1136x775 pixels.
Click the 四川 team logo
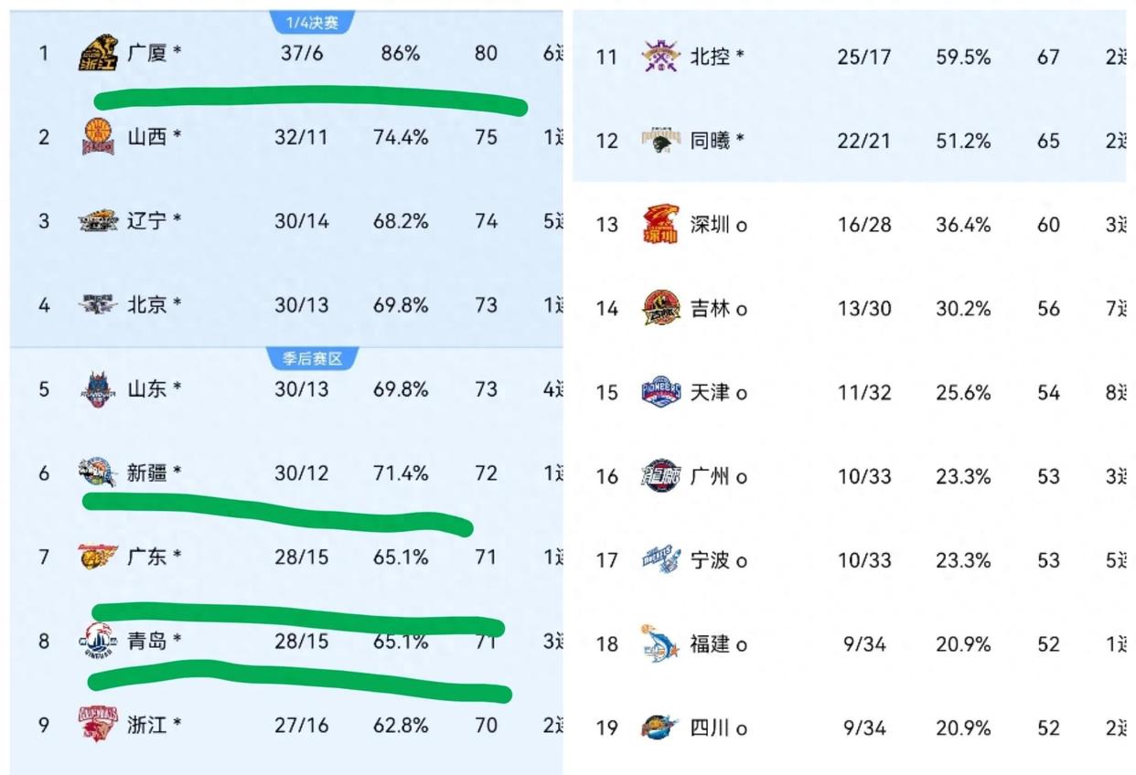tap(660, 728)
